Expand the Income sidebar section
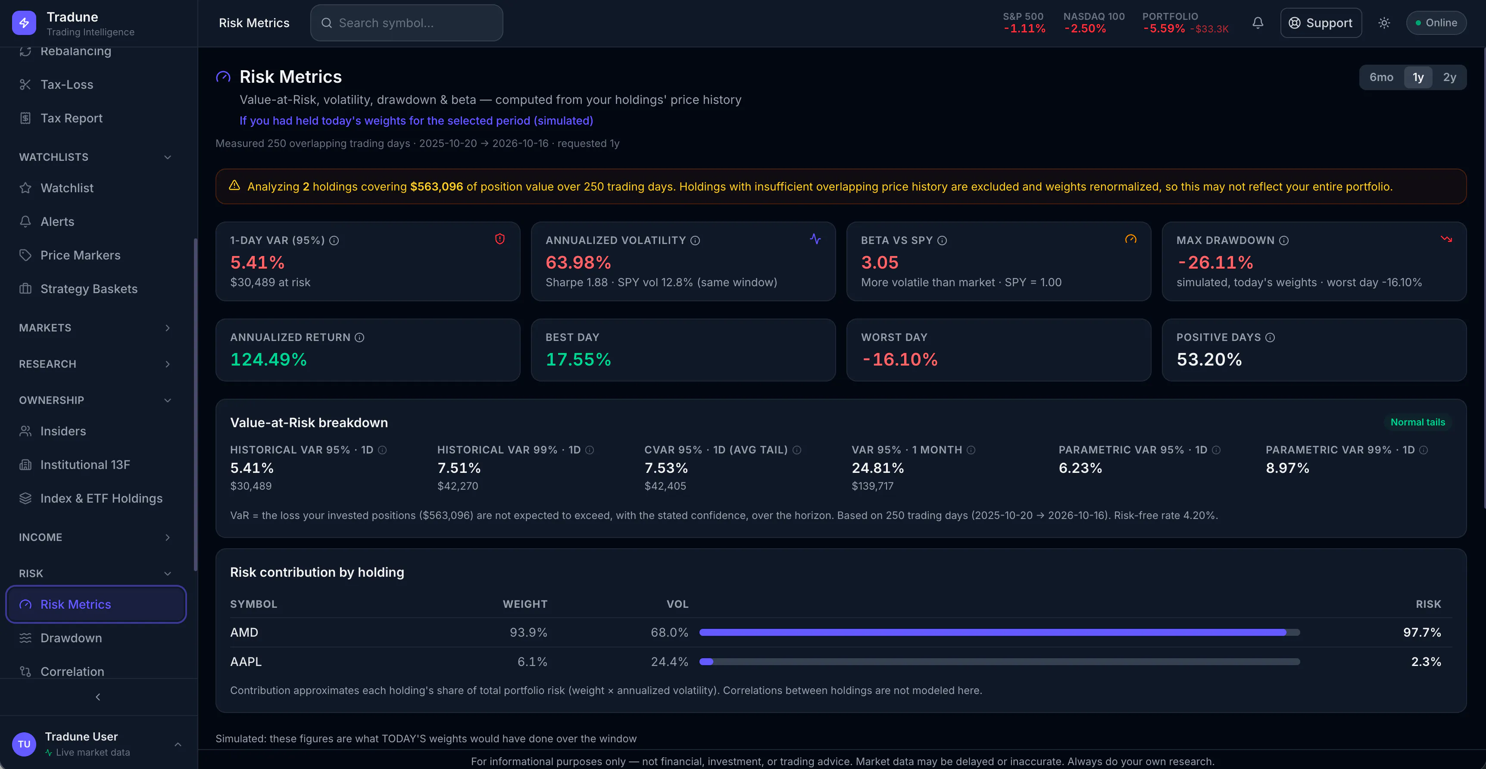The height and width of the screenshot is (769, 1486). 96,537
